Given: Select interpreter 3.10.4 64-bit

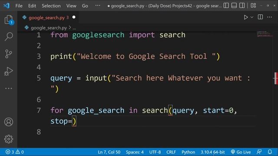Looking at the screenshot, I should pos(212,152).
